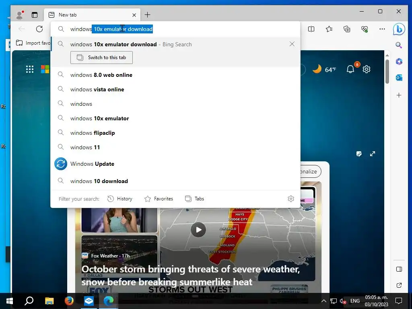This screenshot has width=412, height=309.
Task: Select suggestion windows vista online
Action: 175,89
